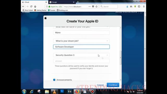Close the iCloud tab
Screen dimensions: 167x94
(x=46, y=2)
